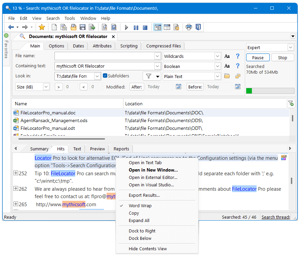The width and height of the screenshot is (303, 258).
Task: Open help question mark for Containing text
Action: (238, 66)
